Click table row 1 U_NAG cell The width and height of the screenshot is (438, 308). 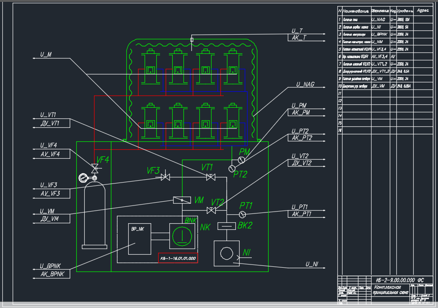point(380,20)
